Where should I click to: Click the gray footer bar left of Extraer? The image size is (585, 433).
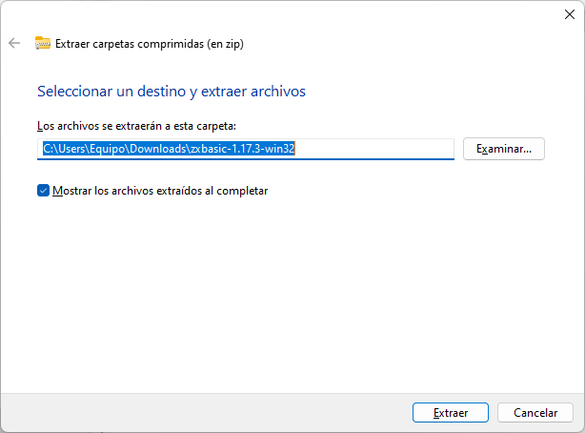(x=206, y=412)
